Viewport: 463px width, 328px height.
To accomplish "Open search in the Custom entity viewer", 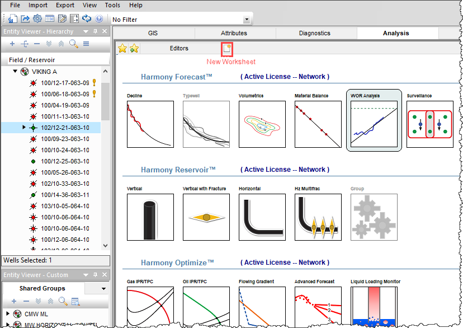I will tap(63, 301).
